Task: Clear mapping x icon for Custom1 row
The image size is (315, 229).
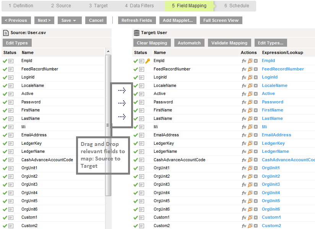Action: 256,218
